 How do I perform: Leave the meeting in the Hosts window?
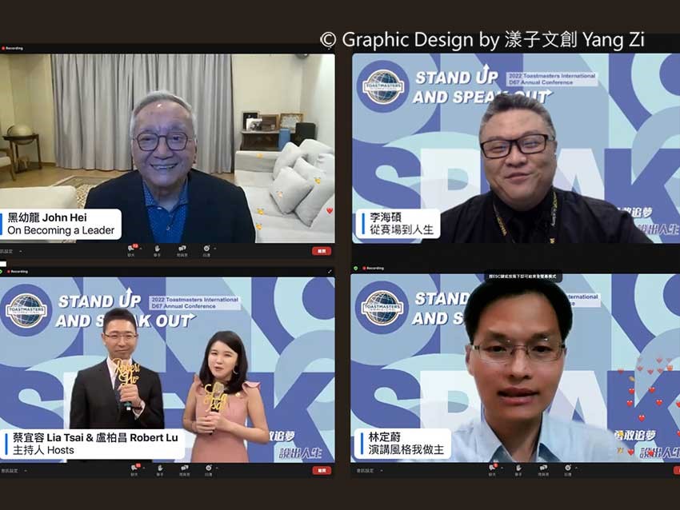[322, 470]
